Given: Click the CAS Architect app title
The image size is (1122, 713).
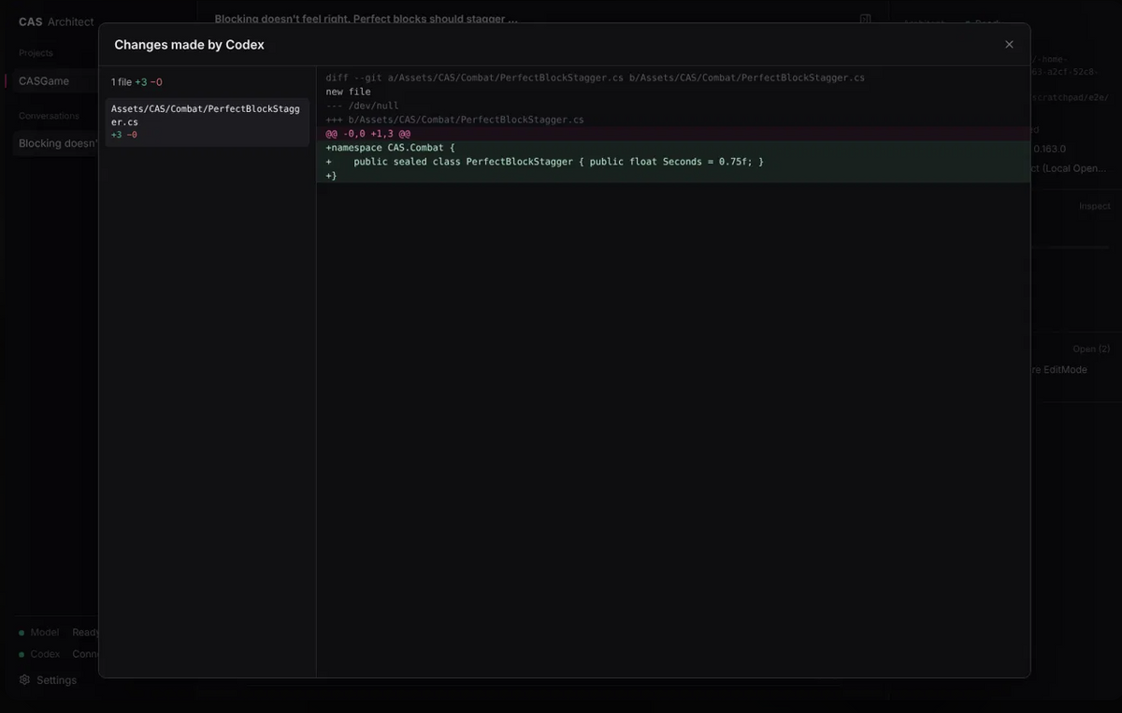Looking at the screenshot, I should pos(56,21).
